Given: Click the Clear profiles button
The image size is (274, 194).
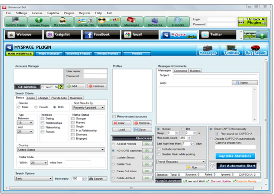Looking at the screenshot, I should tap(122, 123).
